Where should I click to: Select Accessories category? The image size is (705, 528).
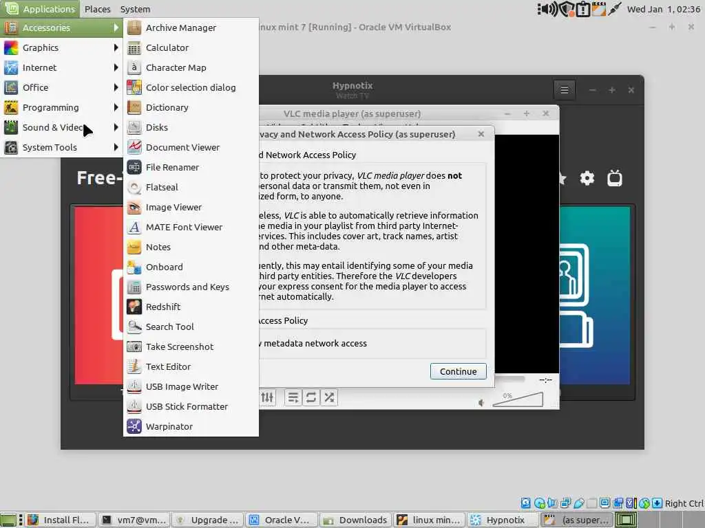click(61, 27)
